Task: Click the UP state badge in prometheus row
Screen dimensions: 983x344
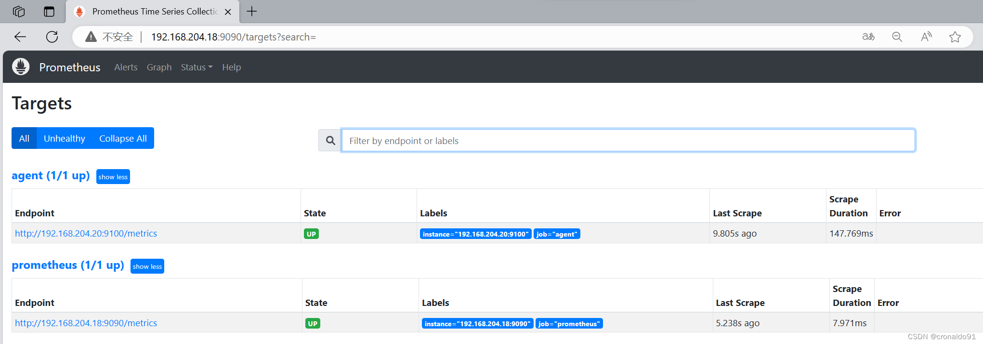Action: pos(313,323)
